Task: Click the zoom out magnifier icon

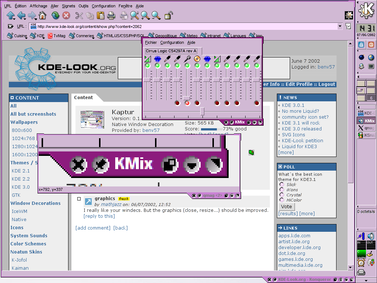Action: 156,15
